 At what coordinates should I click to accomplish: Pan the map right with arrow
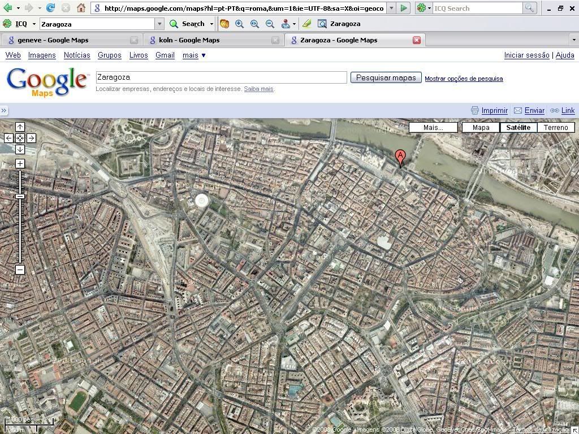click(x=31, y=138)
